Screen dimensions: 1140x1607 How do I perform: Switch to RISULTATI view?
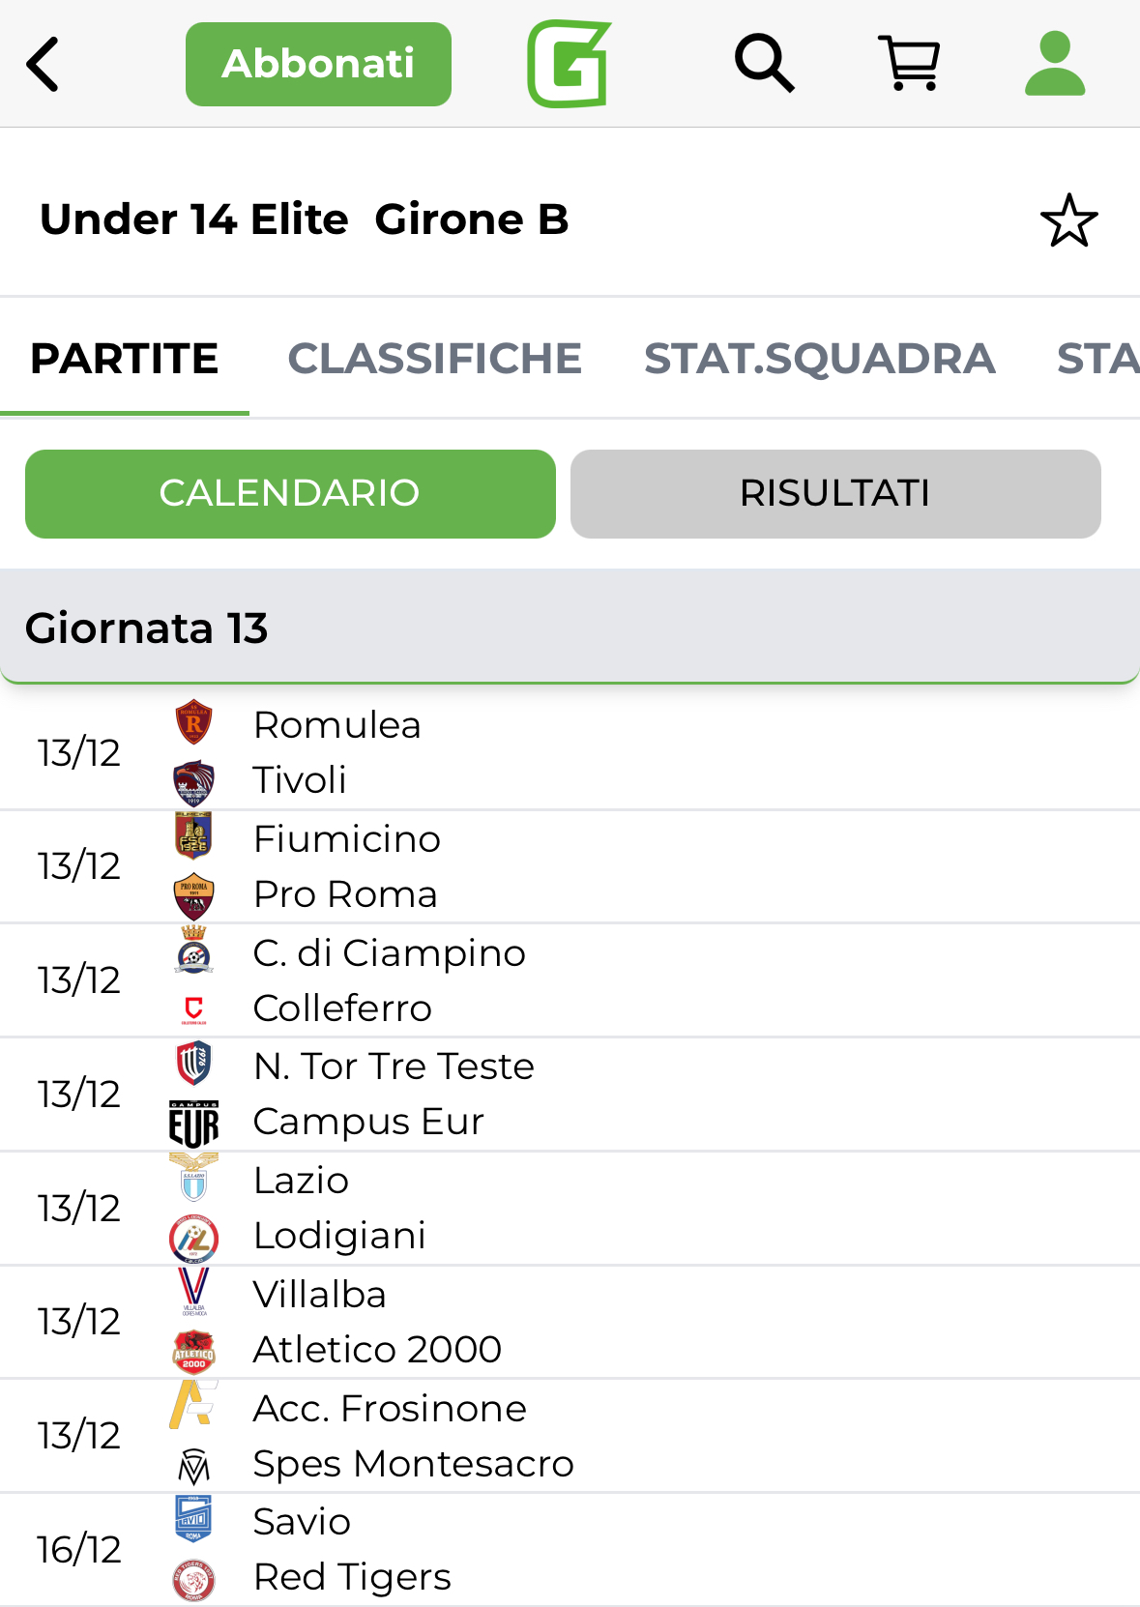[x=835, y=493]
